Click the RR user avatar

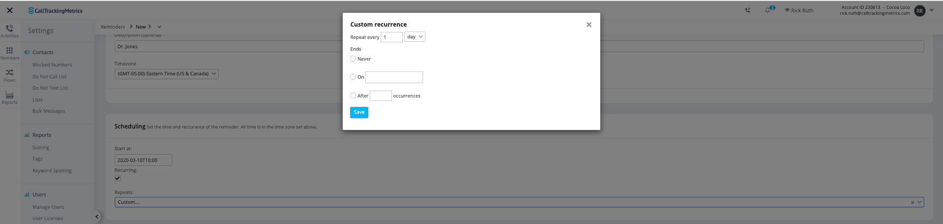919,10
